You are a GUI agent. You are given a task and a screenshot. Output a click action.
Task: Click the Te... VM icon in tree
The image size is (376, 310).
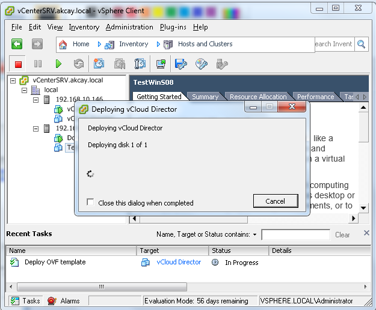pos(58,147)
